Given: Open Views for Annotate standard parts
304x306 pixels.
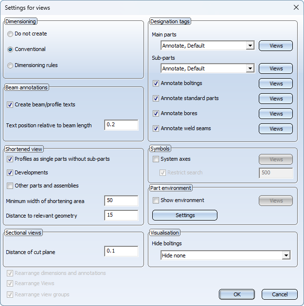Looking at the screenshot, I should (276, 99).
